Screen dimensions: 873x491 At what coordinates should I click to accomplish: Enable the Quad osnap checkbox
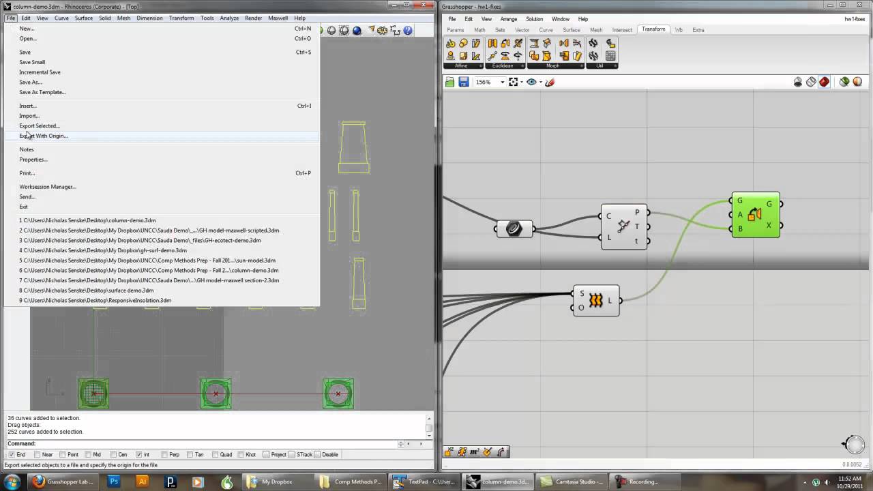(x=216, y=454)
